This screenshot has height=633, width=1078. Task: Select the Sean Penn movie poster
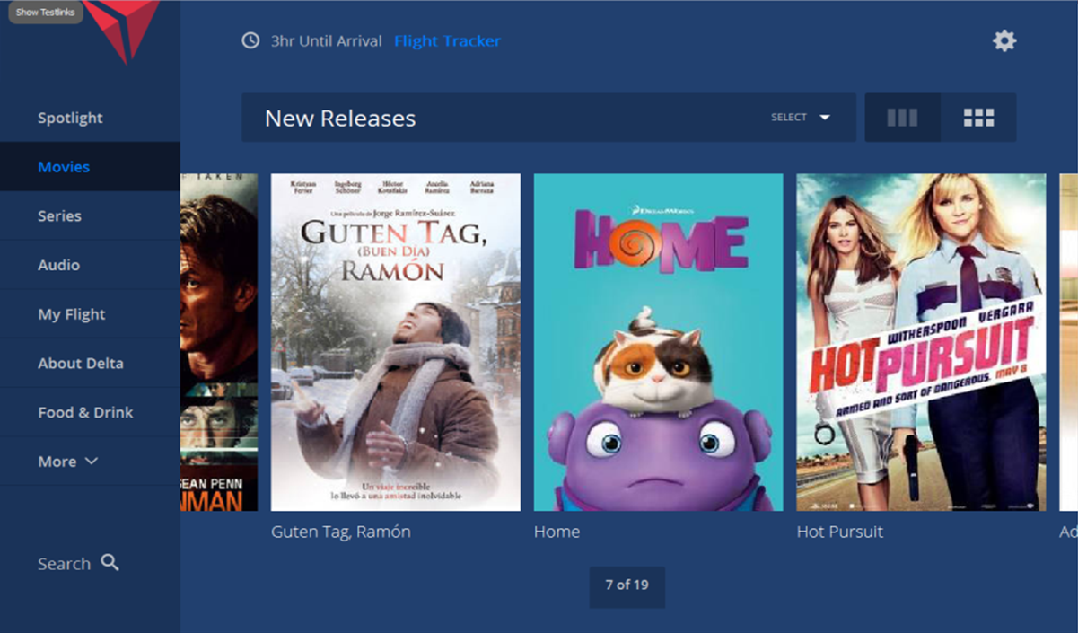[219, 342]
